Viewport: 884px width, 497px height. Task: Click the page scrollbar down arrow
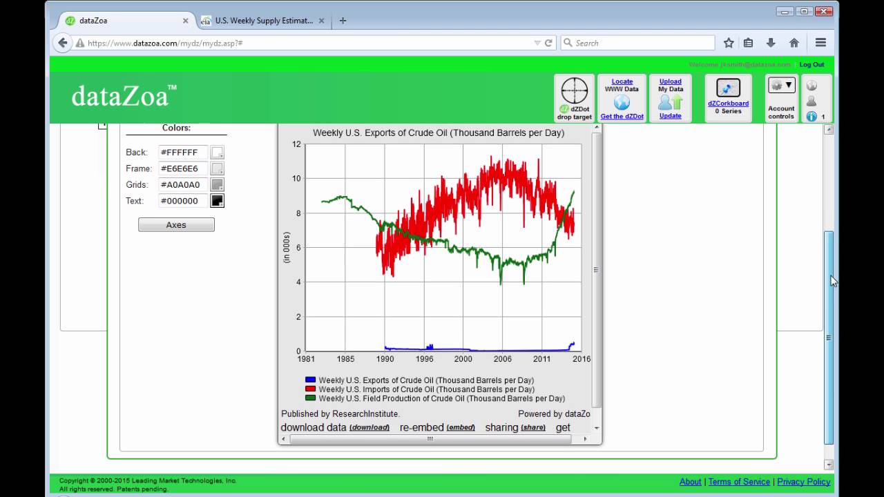coord(829,465)
